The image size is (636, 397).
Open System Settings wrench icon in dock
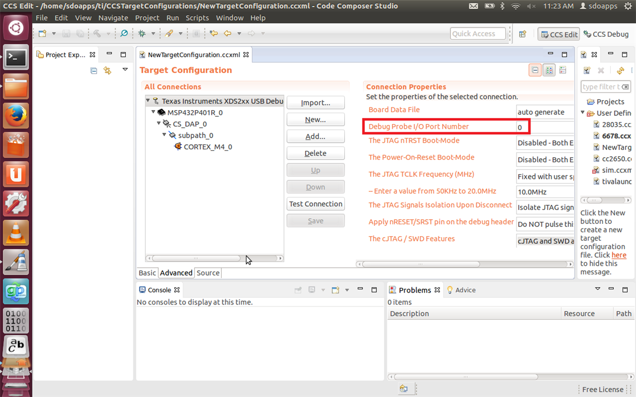coord(16,204)
